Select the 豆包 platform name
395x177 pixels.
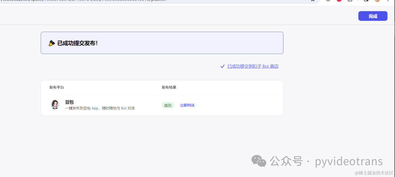point(69,102)
